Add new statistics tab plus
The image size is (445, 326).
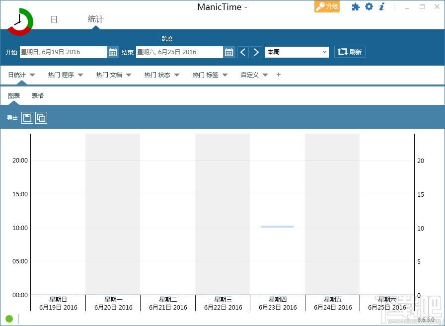(x=279, y=75)
